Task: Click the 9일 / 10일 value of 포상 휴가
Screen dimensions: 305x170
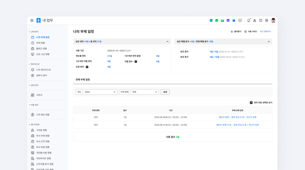Action: 214,57
